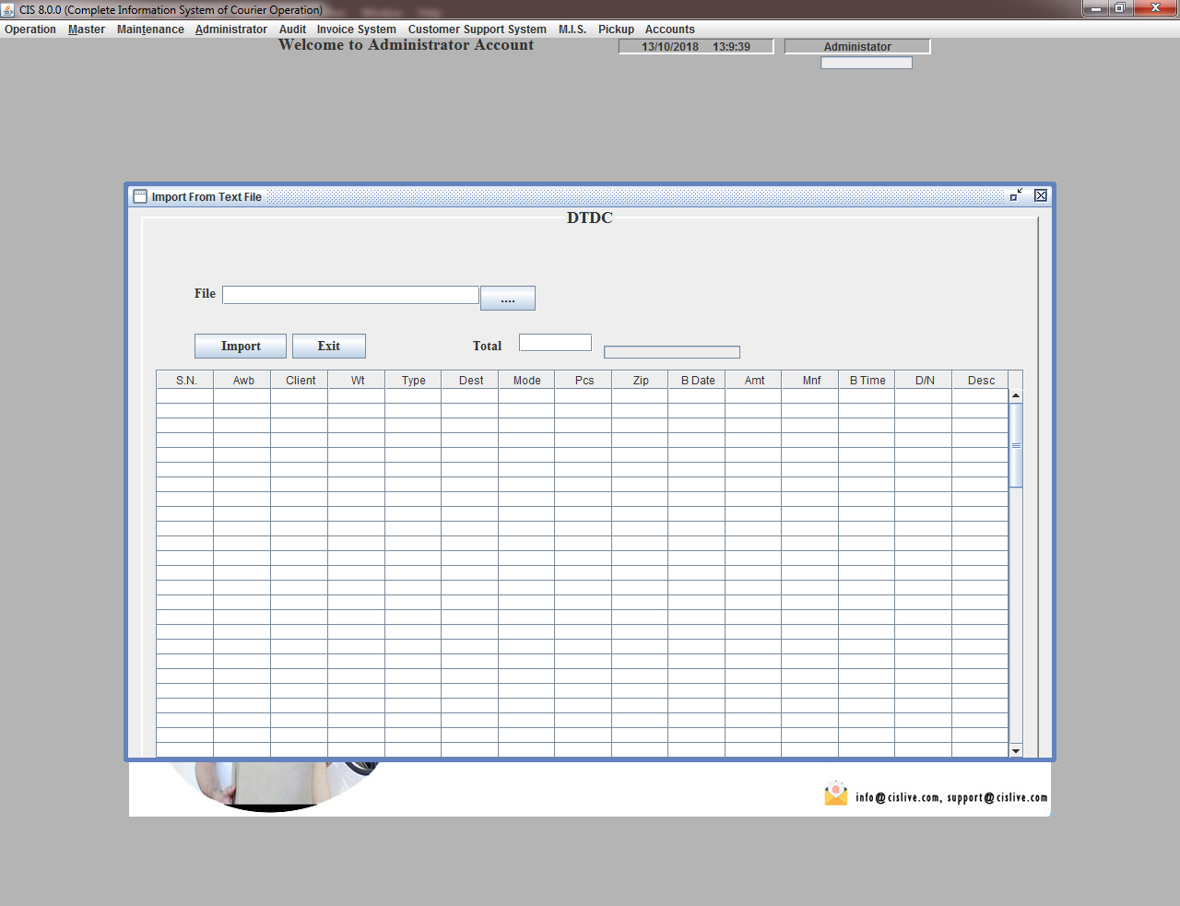This screenshot has width=1180, height=906.
Task: Click the Client column header
Action: point(301,380)
